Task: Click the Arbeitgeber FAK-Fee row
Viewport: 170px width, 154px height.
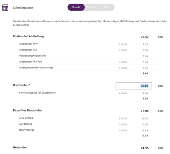Action: [89, 62]
